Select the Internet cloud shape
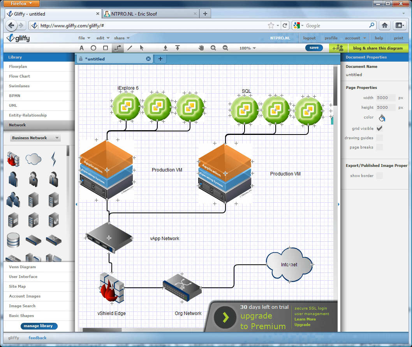412x347 pixels. pos(289,264)
